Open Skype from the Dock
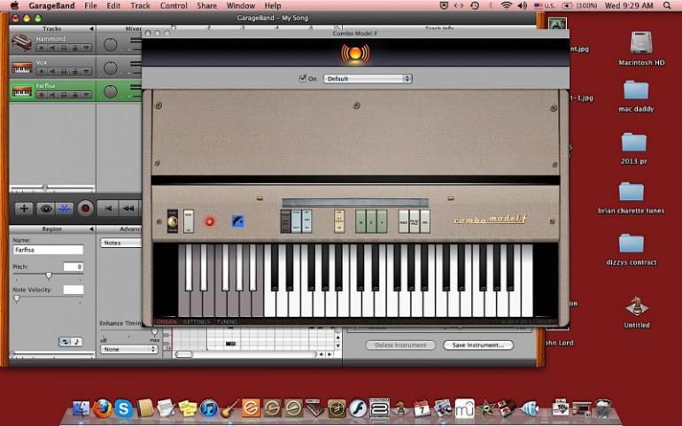 tap(123, 409)
